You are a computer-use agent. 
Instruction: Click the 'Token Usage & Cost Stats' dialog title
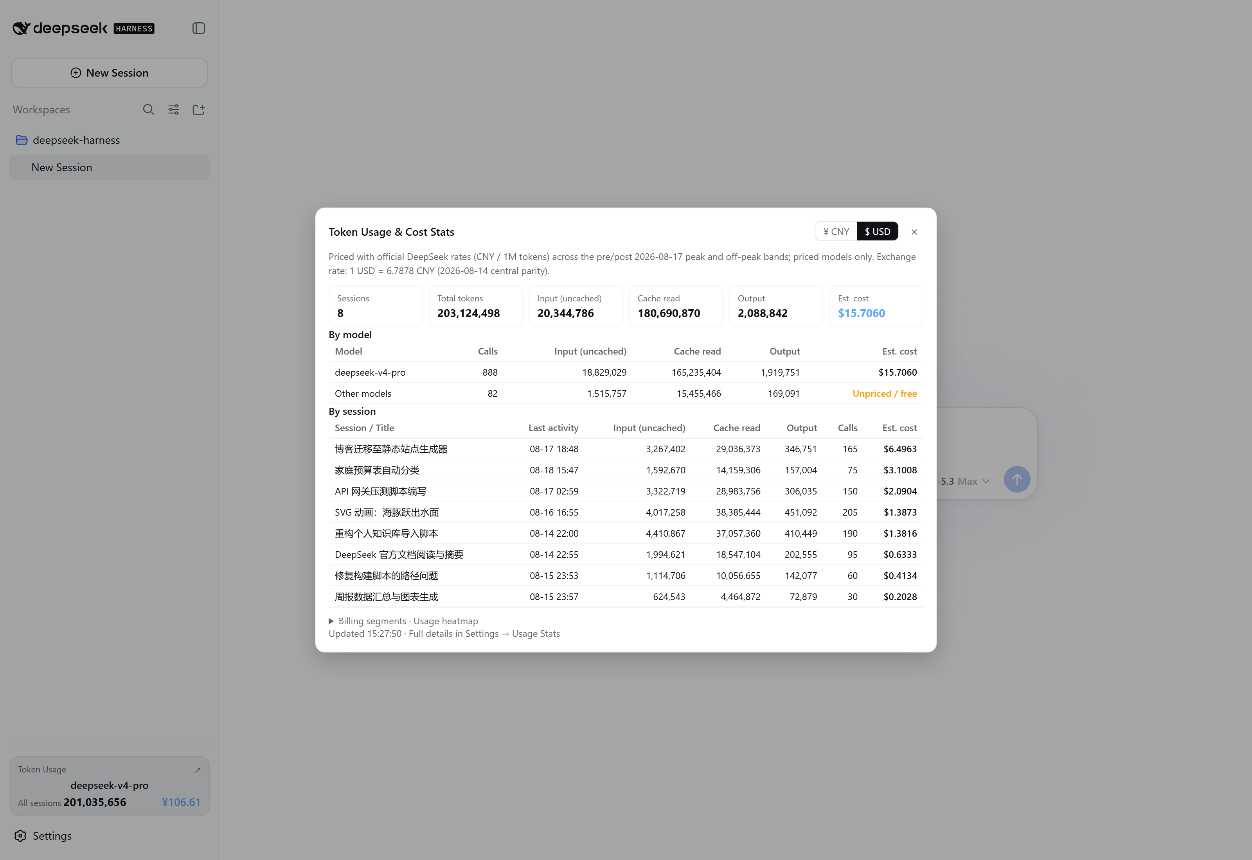pyautogui.click(x=392, y=232)
